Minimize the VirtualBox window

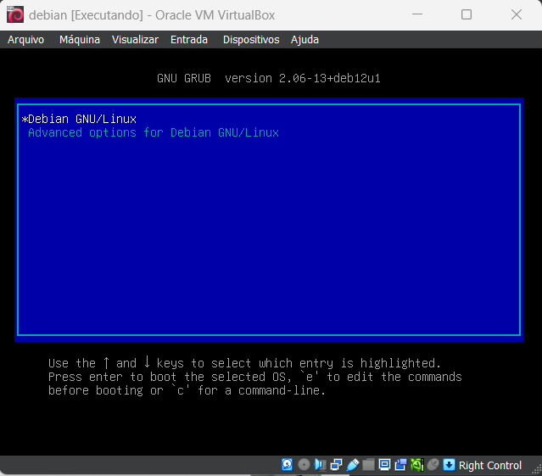coord(417,14)
